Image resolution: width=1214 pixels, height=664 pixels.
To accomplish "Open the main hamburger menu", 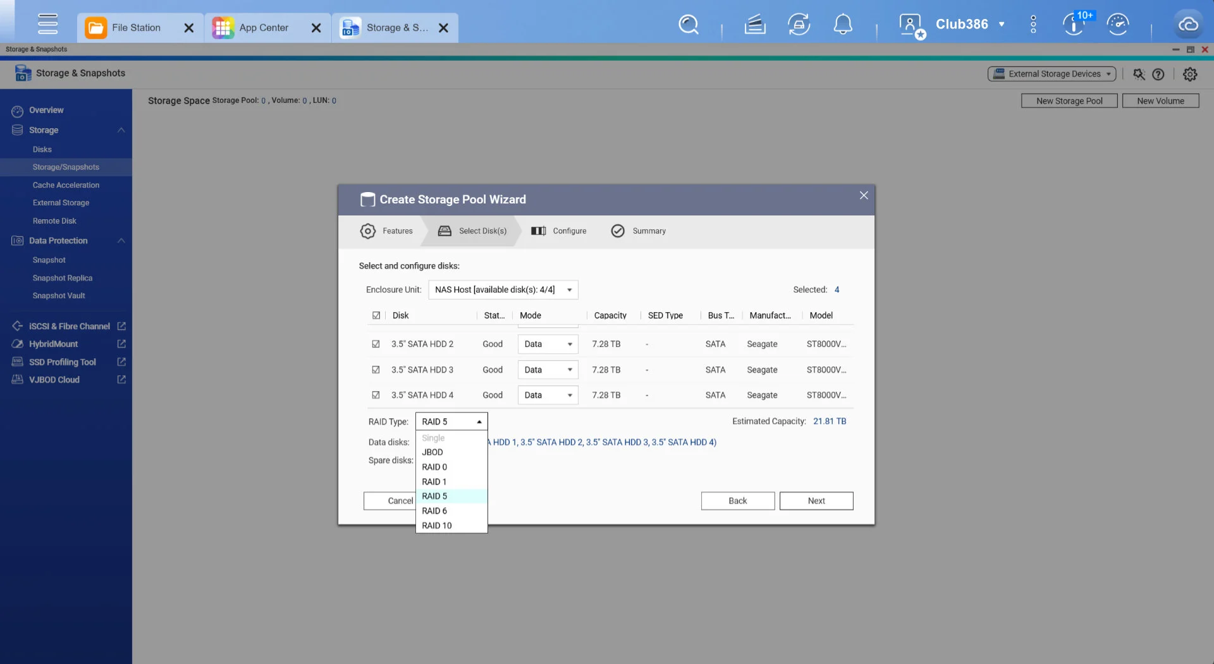I will click(x=47, y=24).
